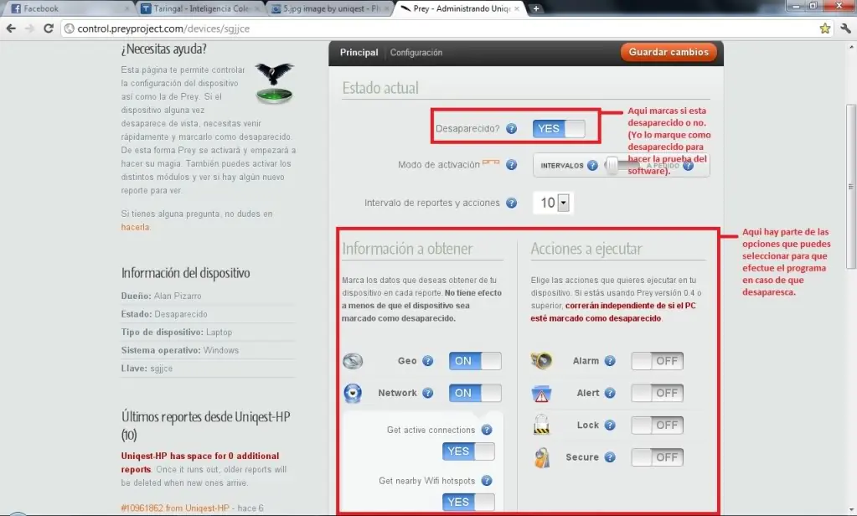This screenshot has width=857, height=516.
Task: Click help icon for Get active connections
Action: 487,431
